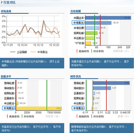Click the 6% label on line chart axis
The height and width of the screenshot is (133, 134).
(4, 16)
